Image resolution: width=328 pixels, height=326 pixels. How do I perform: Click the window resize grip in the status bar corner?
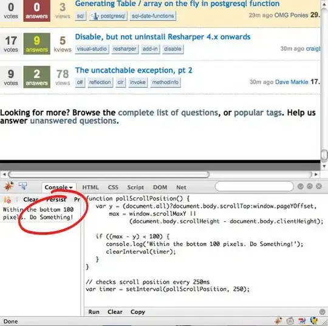coord(324,322)
